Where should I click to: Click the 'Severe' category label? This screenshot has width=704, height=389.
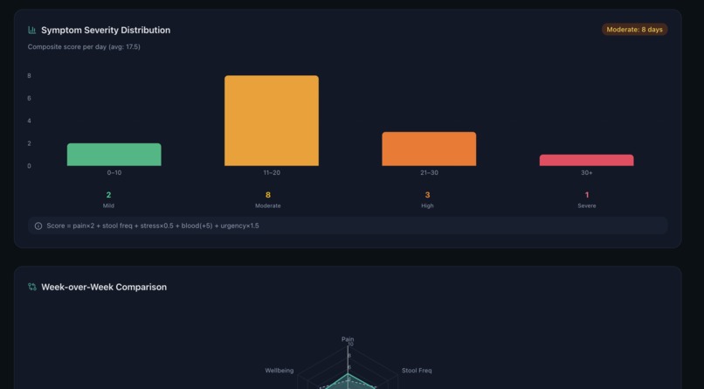(587, 205)
